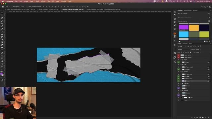This screenshot has height=119, width=212.
Task: Filter layers by type layer icon
Action: pos(193,46)
